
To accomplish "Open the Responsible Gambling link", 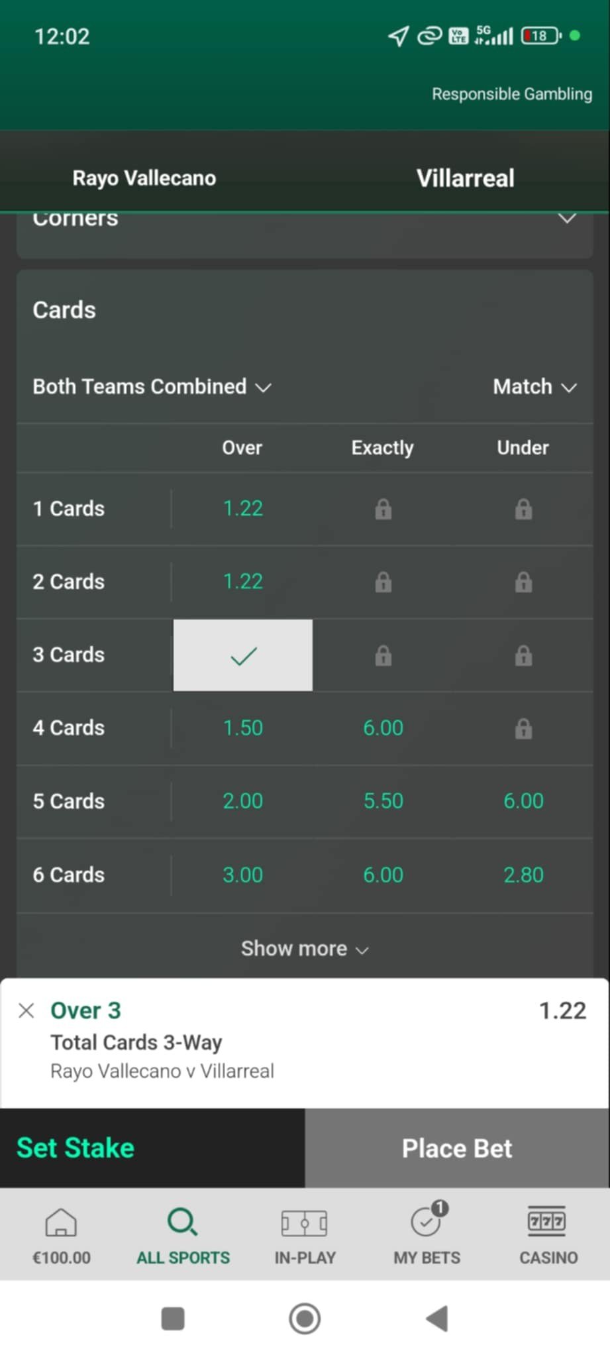I will pyautogui.click(x=512, y=94).
